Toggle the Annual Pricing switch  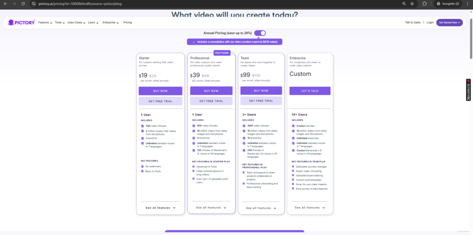(260, 33)
